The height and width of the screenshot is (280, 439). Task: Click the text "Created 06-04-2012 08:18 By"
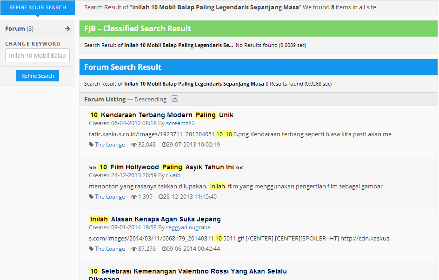point(127,123)
